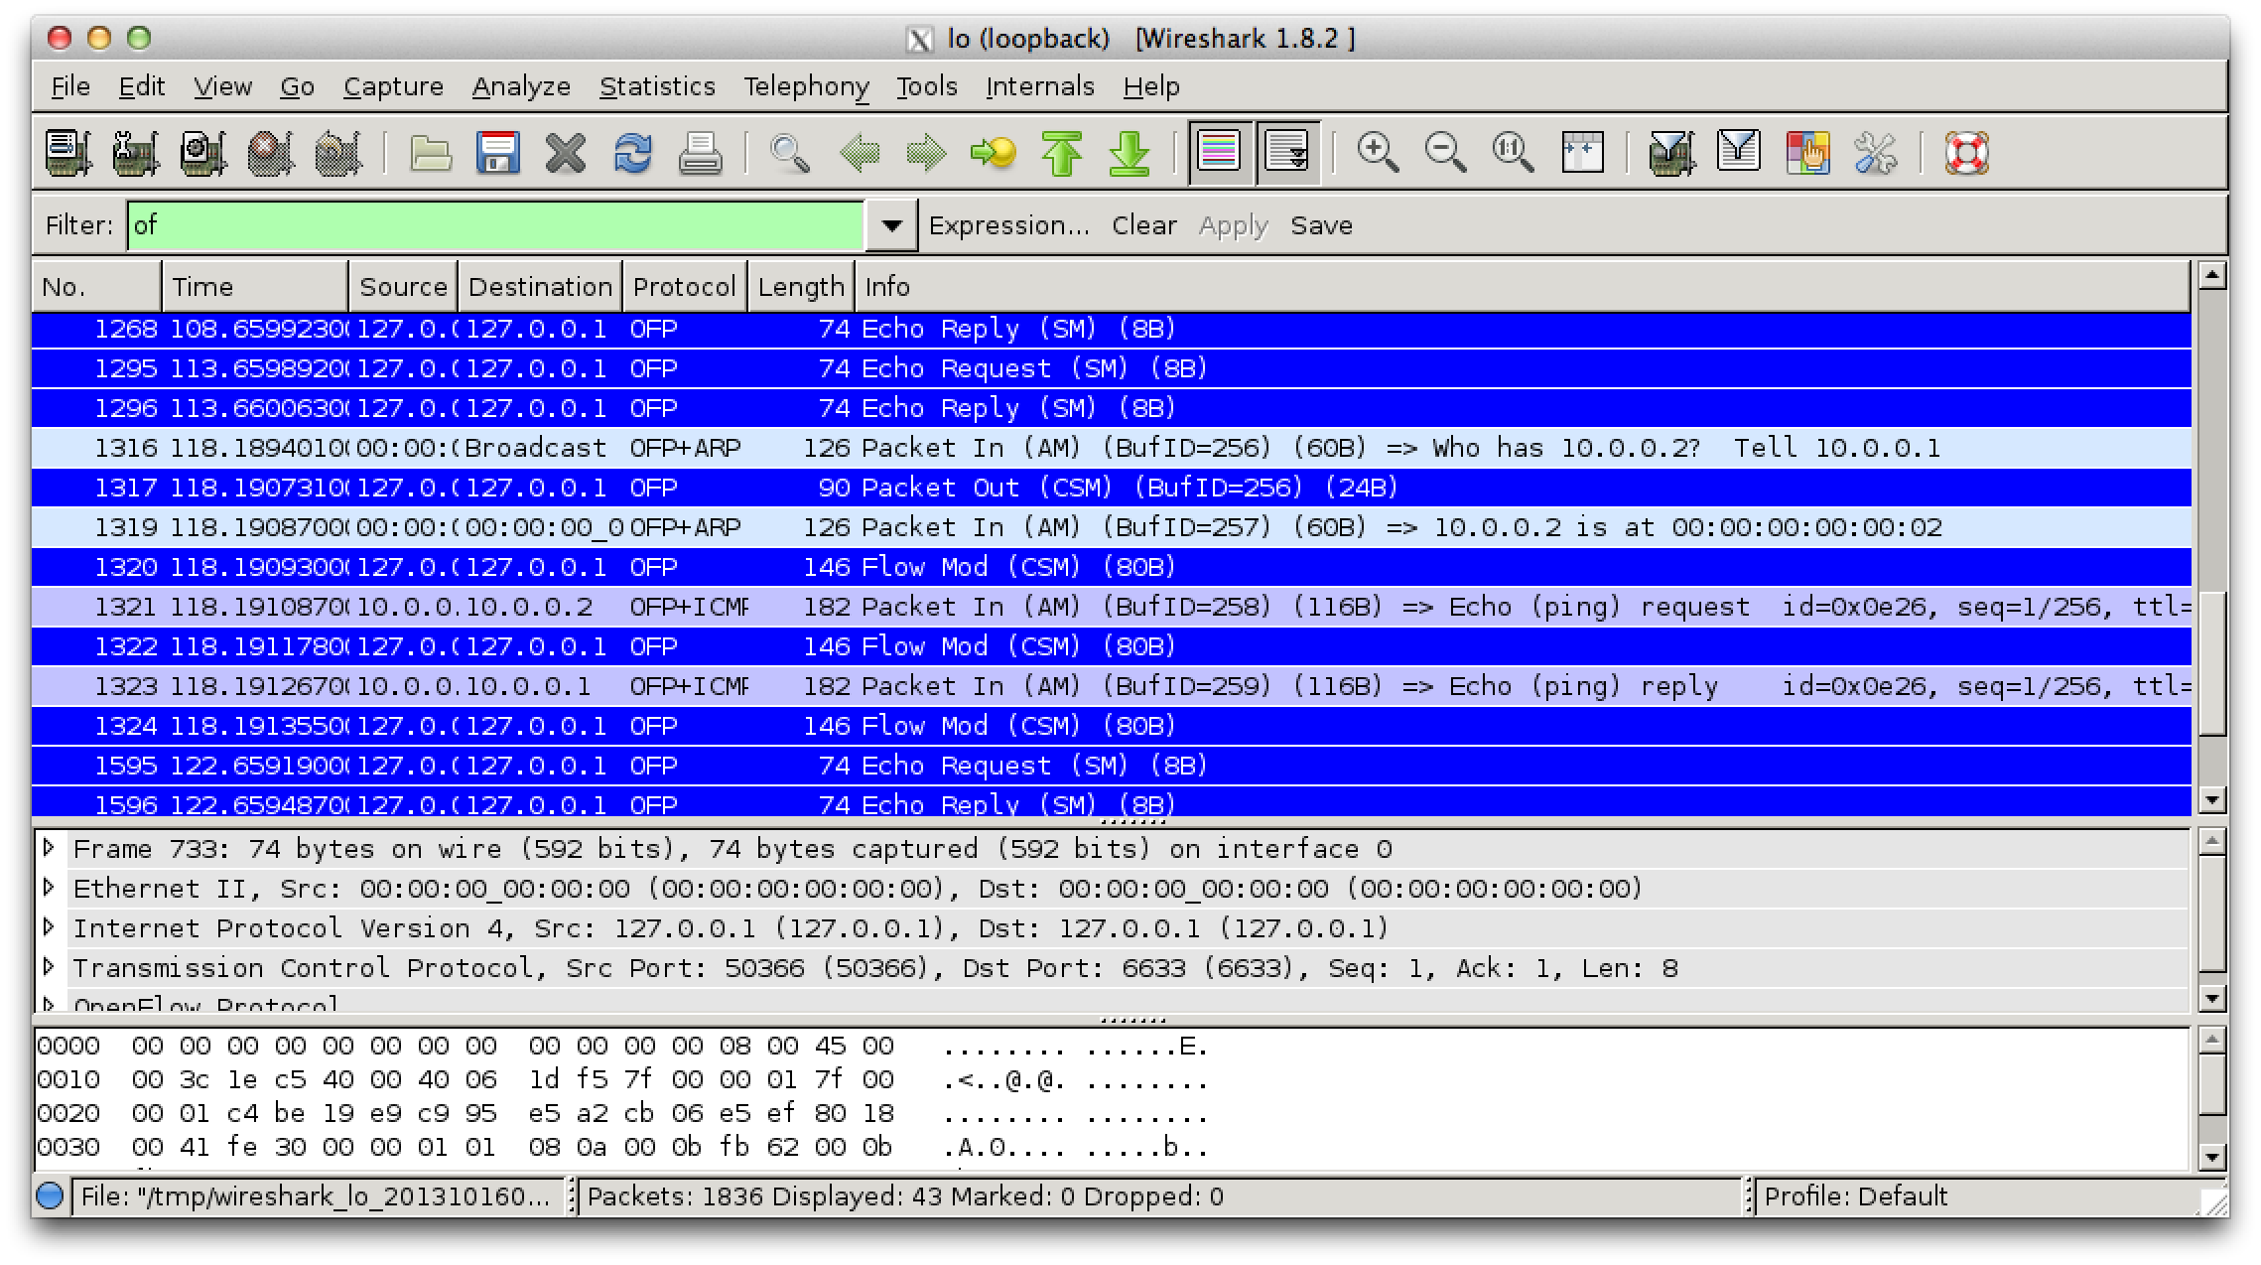Expand the OpenFlow Protocol row
The width and height of the screenshot is (2261, 1265).
click(48, 1004)
